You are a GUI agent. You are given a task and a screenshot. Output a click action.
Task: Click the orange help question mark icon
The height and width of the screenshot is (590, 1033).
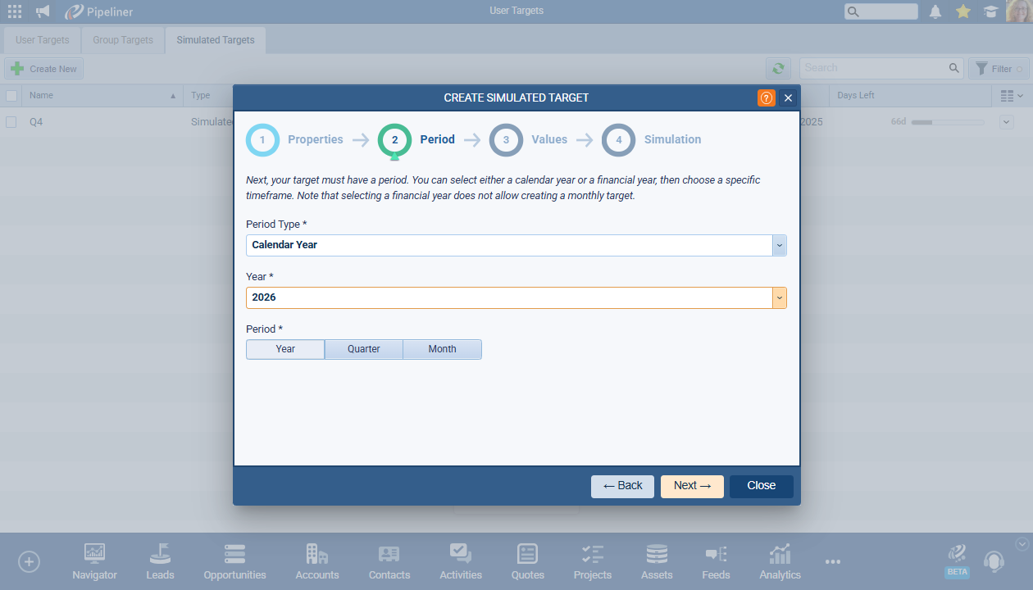(x=766, y=98)
